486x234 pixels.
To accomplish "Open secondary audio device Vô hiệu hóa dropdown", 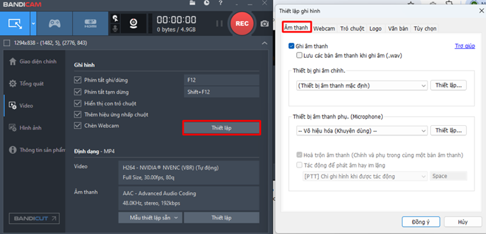I will point(362,131).
